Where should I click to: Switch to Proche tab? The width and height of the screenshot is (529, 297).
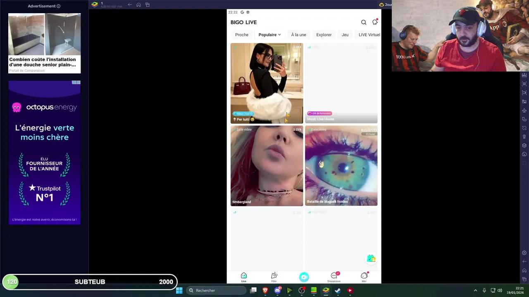[242, 35]
